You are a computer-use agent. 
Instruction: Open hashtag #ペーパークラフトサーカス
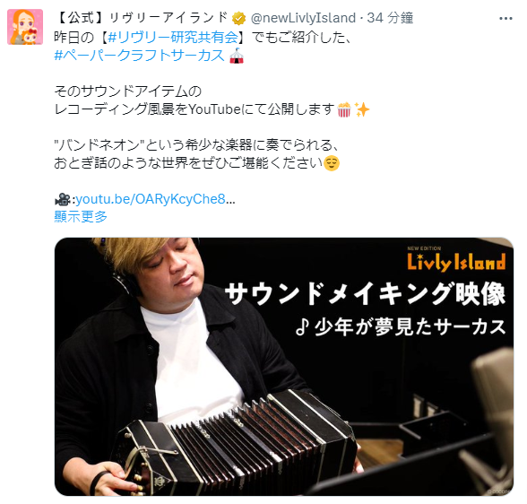coord(140,56)
